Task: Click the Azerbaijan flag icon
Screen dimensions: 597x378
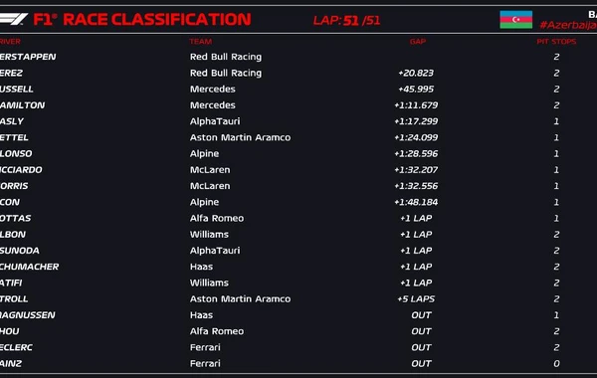Action: [x=515, y=20]
